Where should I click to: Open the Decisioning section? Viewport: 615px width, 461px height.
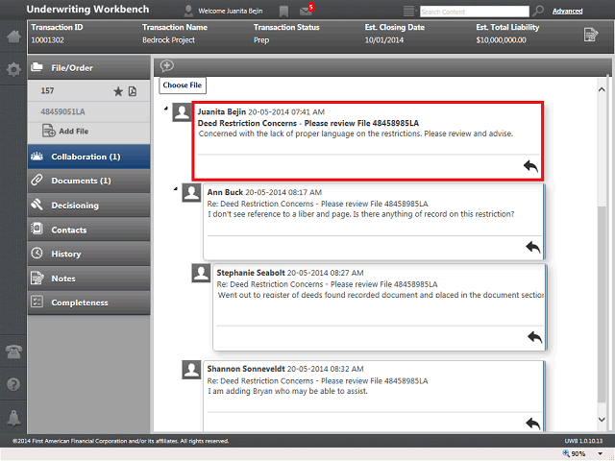[x=89, y=206]
